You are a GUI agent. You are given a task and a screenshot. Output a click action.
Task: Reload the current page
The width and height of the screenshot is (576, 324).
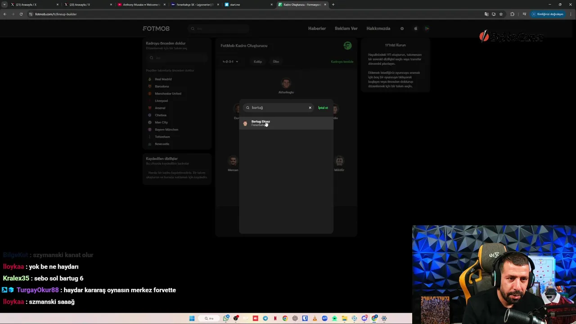click(21, 14)
